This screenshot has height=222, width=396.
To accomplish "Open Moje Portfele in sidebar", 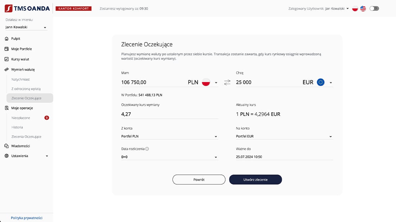I will point(21,49).
